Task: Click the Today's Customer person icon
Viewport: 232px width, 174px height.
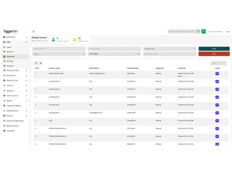Action: coord(53,39)
